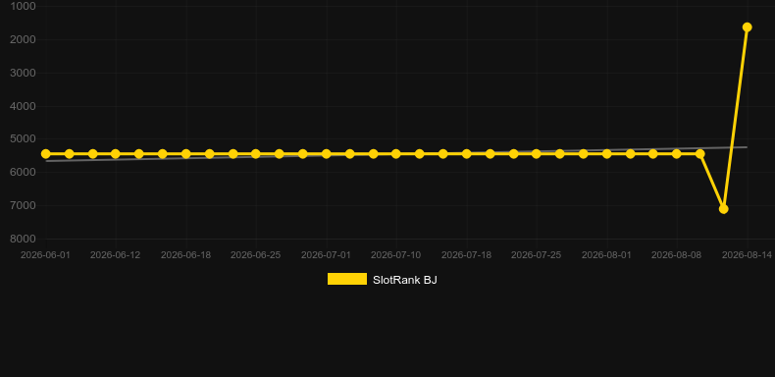Select the data point above 2026-08-08
775x377 pixels.
pyautogui.click(x=677, y=154)
